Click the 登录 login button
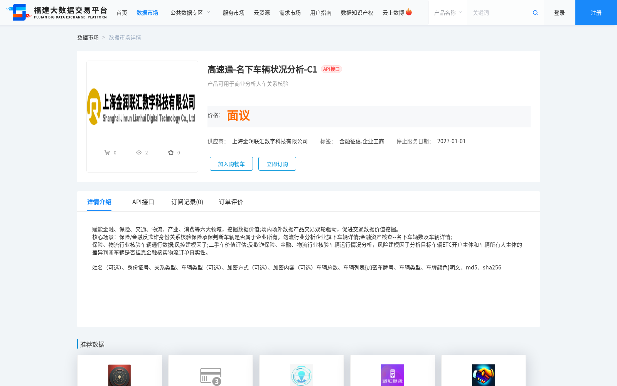Screen dimensions: 617x386 pos(560,13)
